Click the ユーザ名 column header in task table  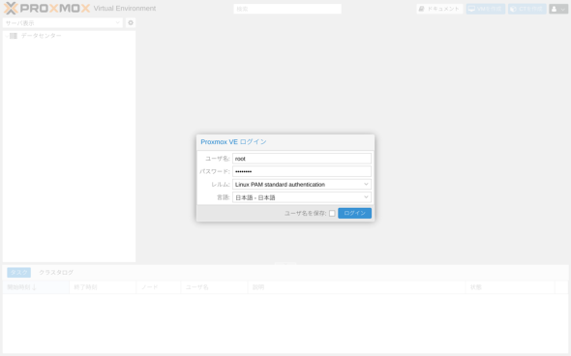pyautogui.click(x=214, y=287)
